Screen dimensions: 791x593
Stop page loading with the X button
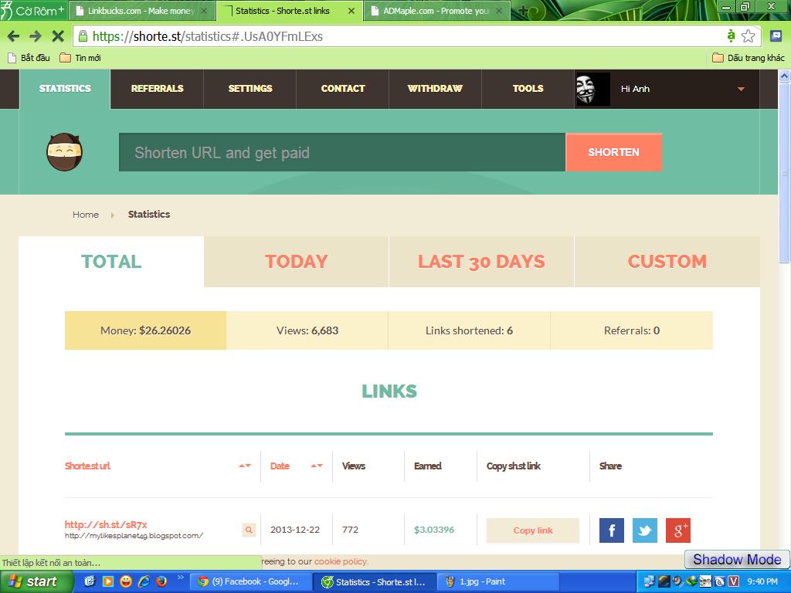coord(58,36)
